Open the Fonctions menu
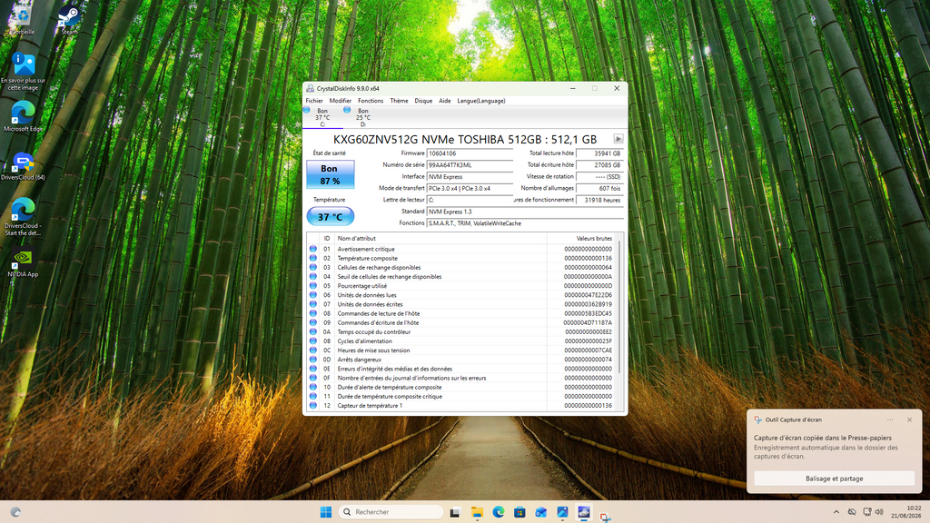 coord(371,101)
